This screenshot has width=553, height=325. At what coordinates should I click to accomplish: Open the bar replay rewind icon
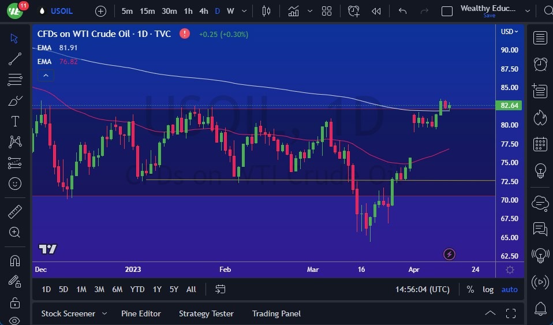(x=376, y=11)
